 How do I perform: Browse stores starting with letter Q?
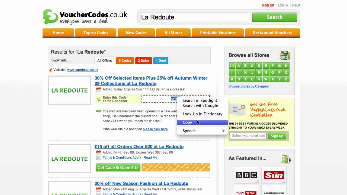click(286, 73)
